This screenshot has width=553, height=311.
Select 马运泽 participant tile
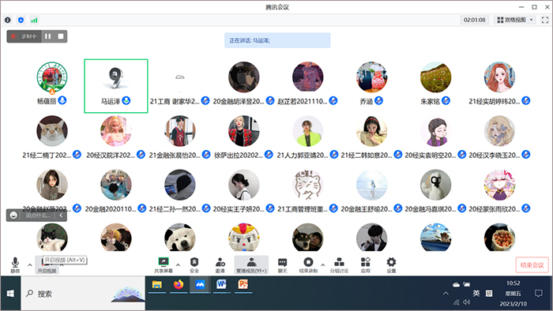(115, 86)
